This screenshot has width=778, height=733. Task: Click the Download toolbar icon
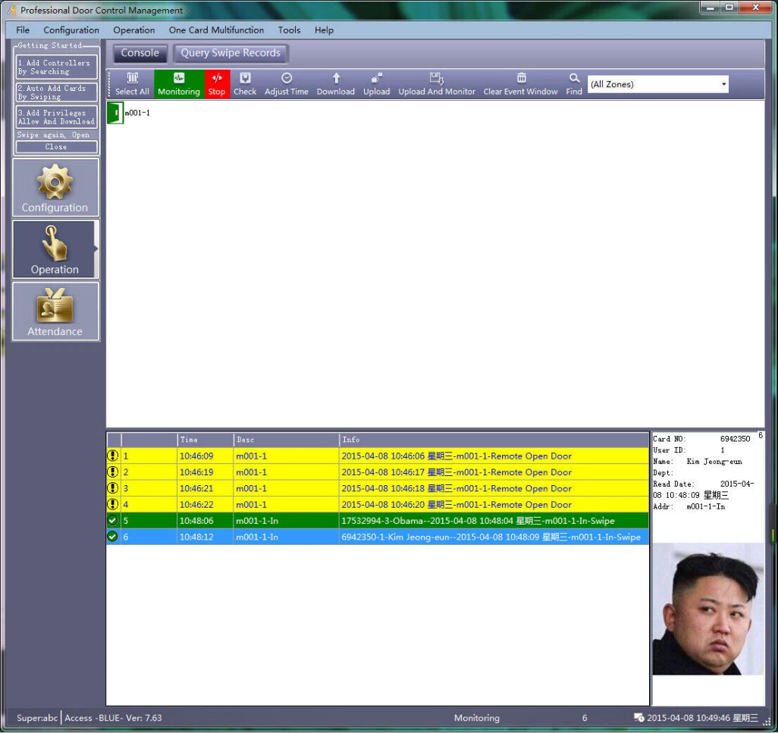pyautogui.click(x=335, y=83)
